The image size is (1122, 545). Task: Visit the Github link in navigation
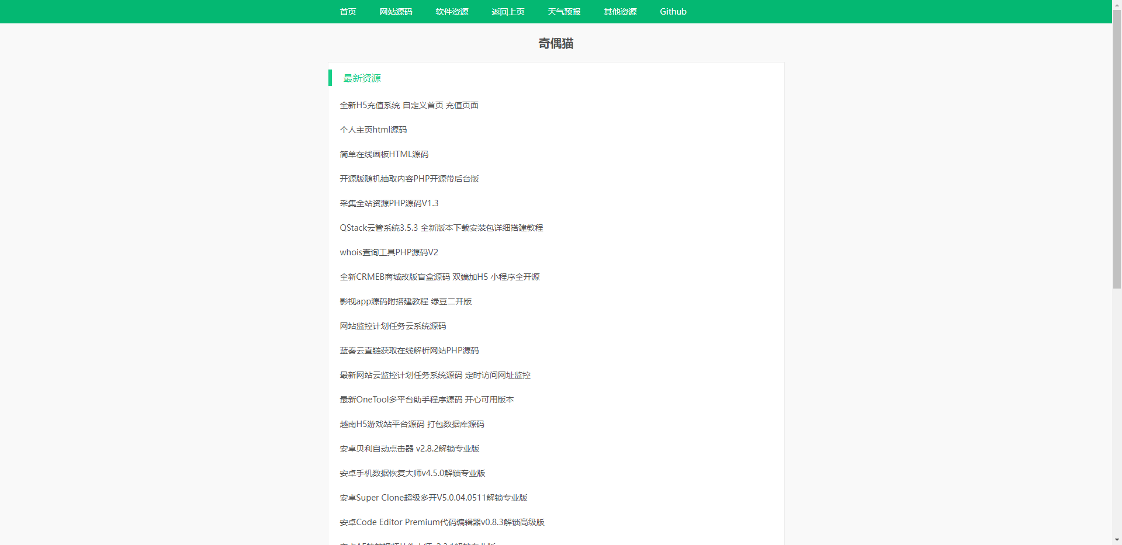[673, 12]
